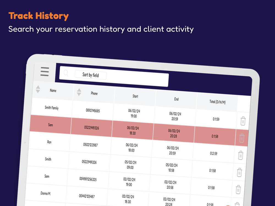Click end time 06/02/24 20:28
The image size is (275, 206).
click(x=174, y=133)
